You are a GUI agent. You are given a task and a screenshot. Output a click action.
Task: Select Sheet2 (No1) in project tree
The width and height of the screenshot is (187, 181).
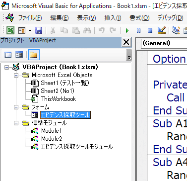(x=58, y=91)
